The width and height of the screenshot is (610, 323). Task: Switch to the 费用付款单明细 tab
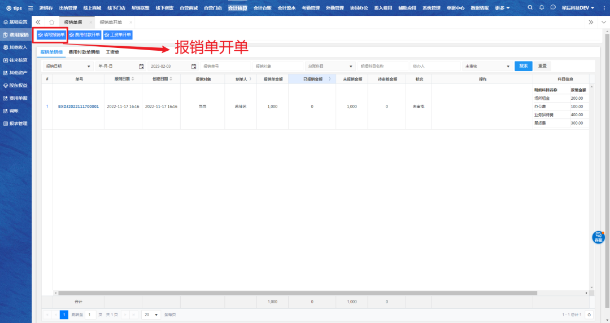84,52
